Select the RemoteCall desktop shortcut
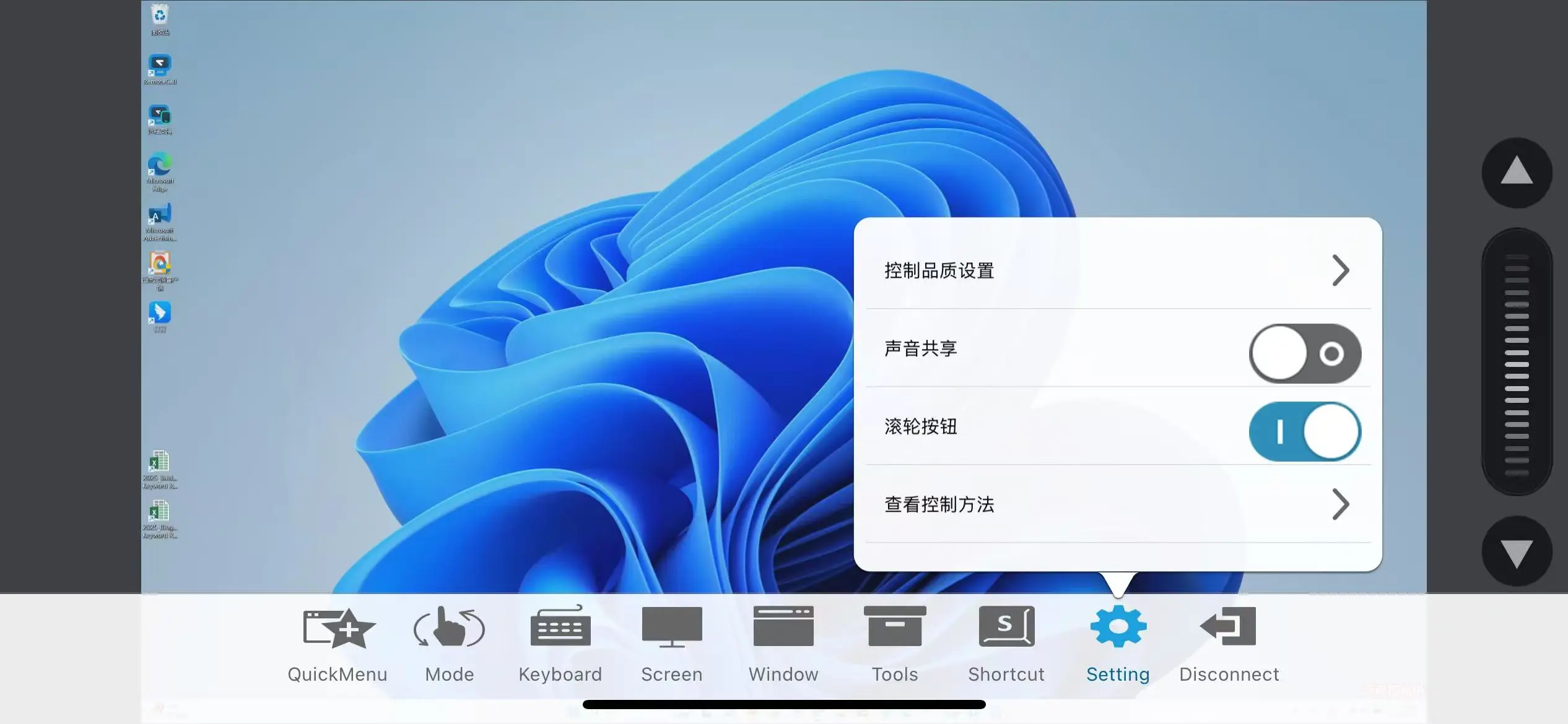Image resolution: width=1568 pixels, height=724 pixels. pos(160,69)
